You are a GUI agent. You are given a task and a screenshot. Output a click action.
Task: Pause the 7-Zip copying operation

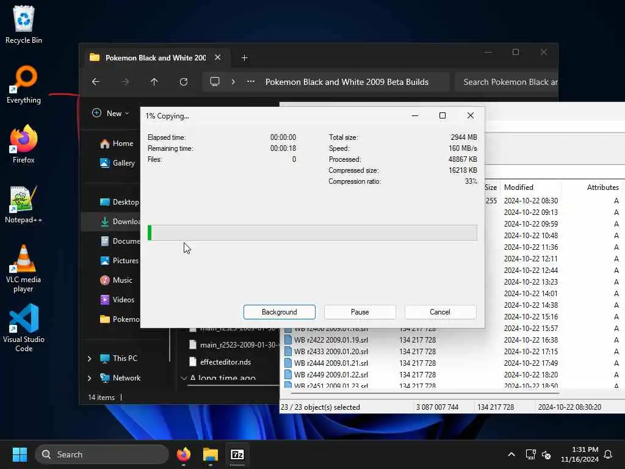[359, 312]
